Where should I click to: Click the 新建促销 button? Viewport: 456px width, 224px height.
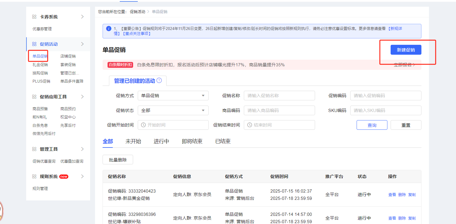406,50
